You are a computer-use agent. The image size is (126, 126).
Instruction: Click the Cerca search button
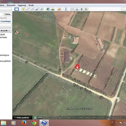click(x=8, y=14)
